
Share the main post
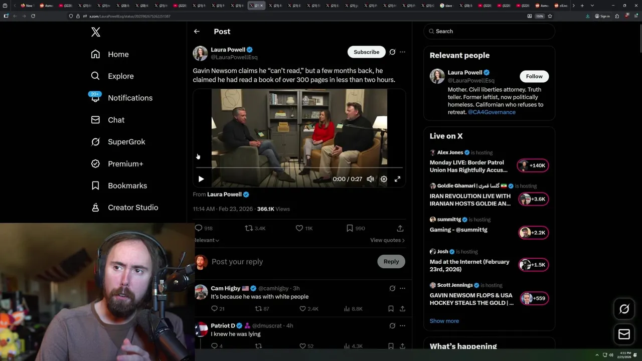pyautogui.click(x=400, y=228)
